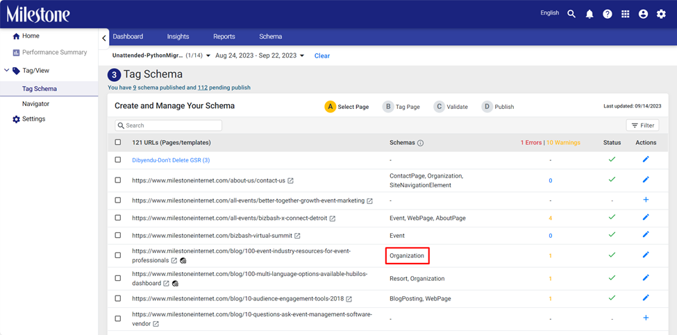Image resolution: width=677 pixels, height=335 pixels.
Task: Check the 100-multi-language-options row
Action: 118,278
